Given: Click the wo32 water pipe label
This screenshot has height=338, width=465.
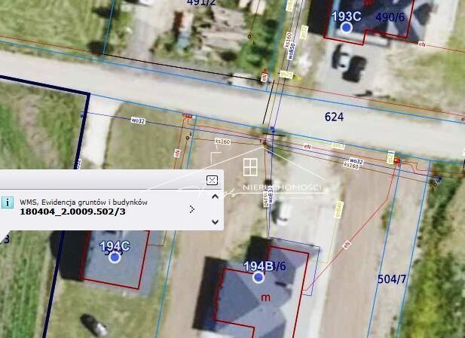Looking at the screenshot, I should [137, 120].
